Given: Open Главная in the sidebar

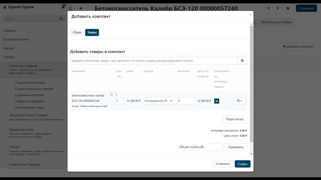Looking at the screenshot, I should tap(9, 30).
